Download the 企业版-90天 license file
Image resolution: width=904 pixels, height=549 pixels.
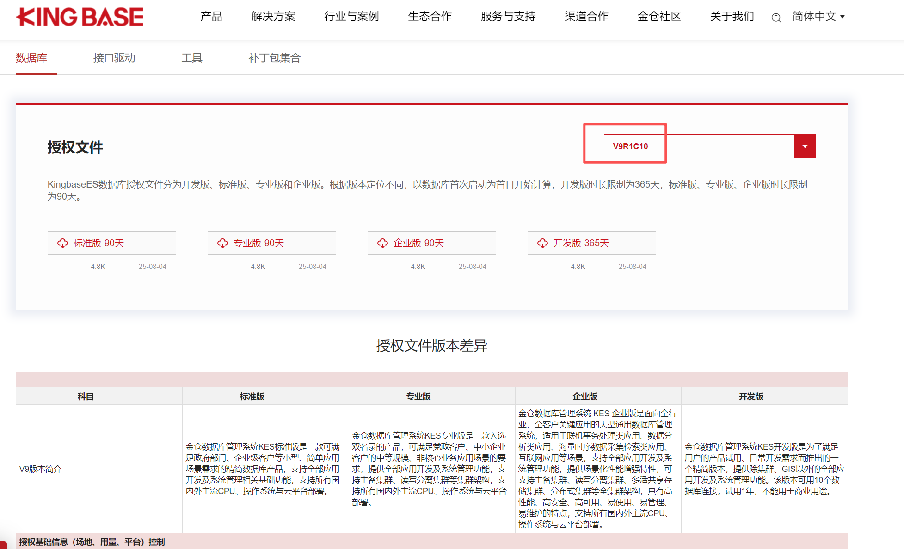tap(418, 243)
